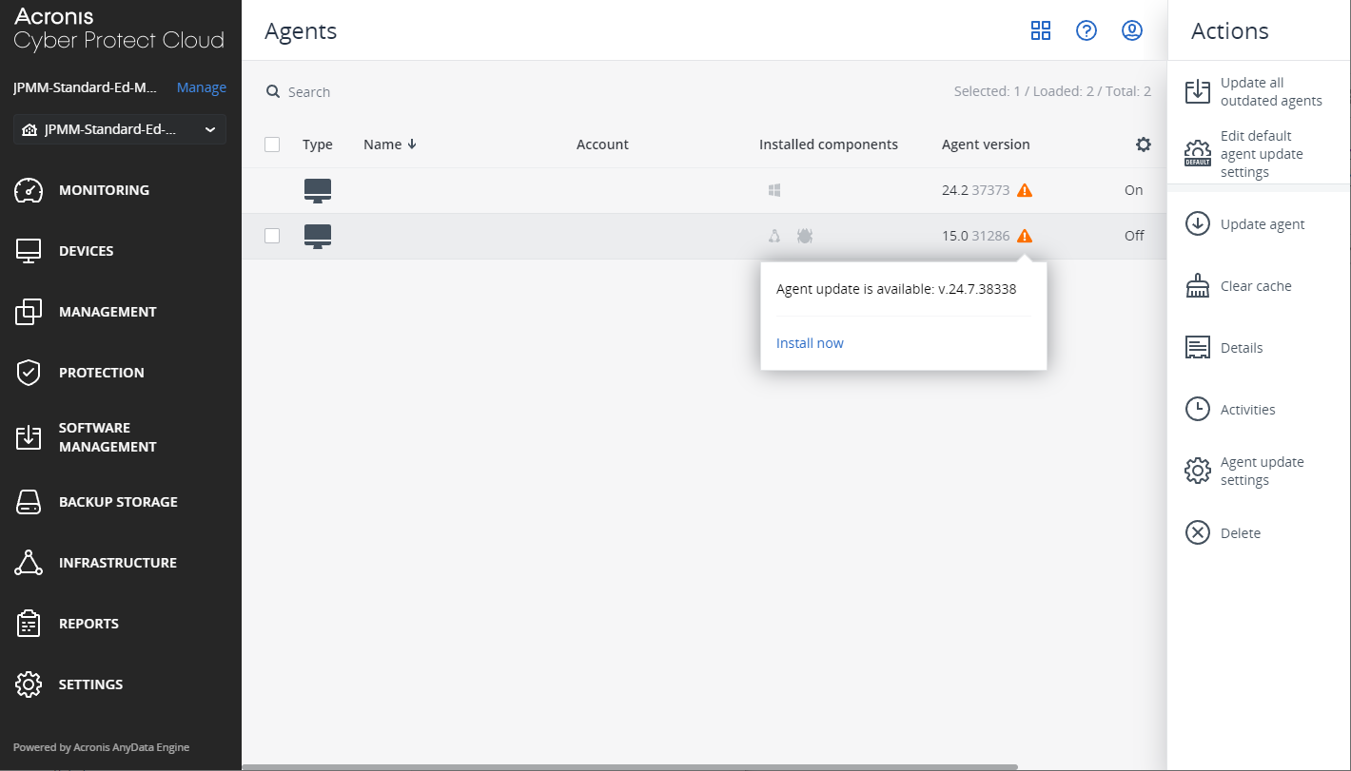
Task: Open the Management section
Action: click(x=108, y=311)
